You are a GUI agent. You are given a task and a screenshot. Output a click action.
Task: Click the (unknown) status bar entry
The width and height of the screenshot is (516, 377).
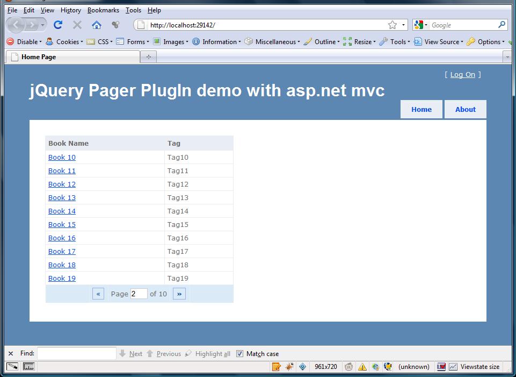point(413,366)
